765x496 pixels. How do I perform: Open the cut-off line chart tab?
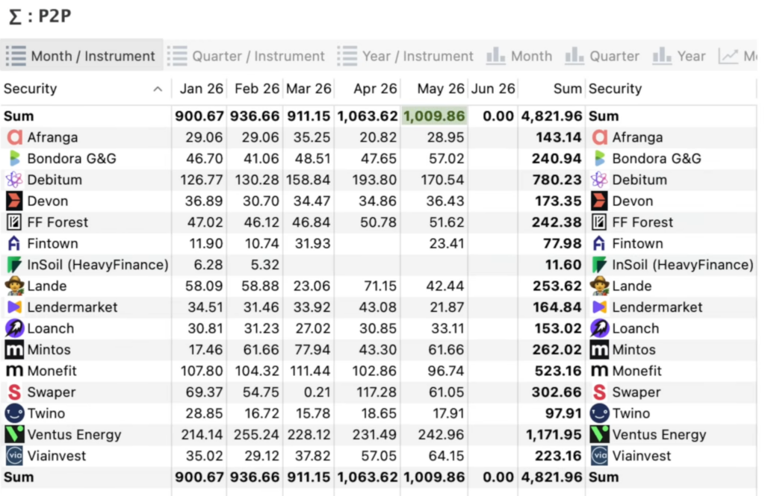(737, 56)
